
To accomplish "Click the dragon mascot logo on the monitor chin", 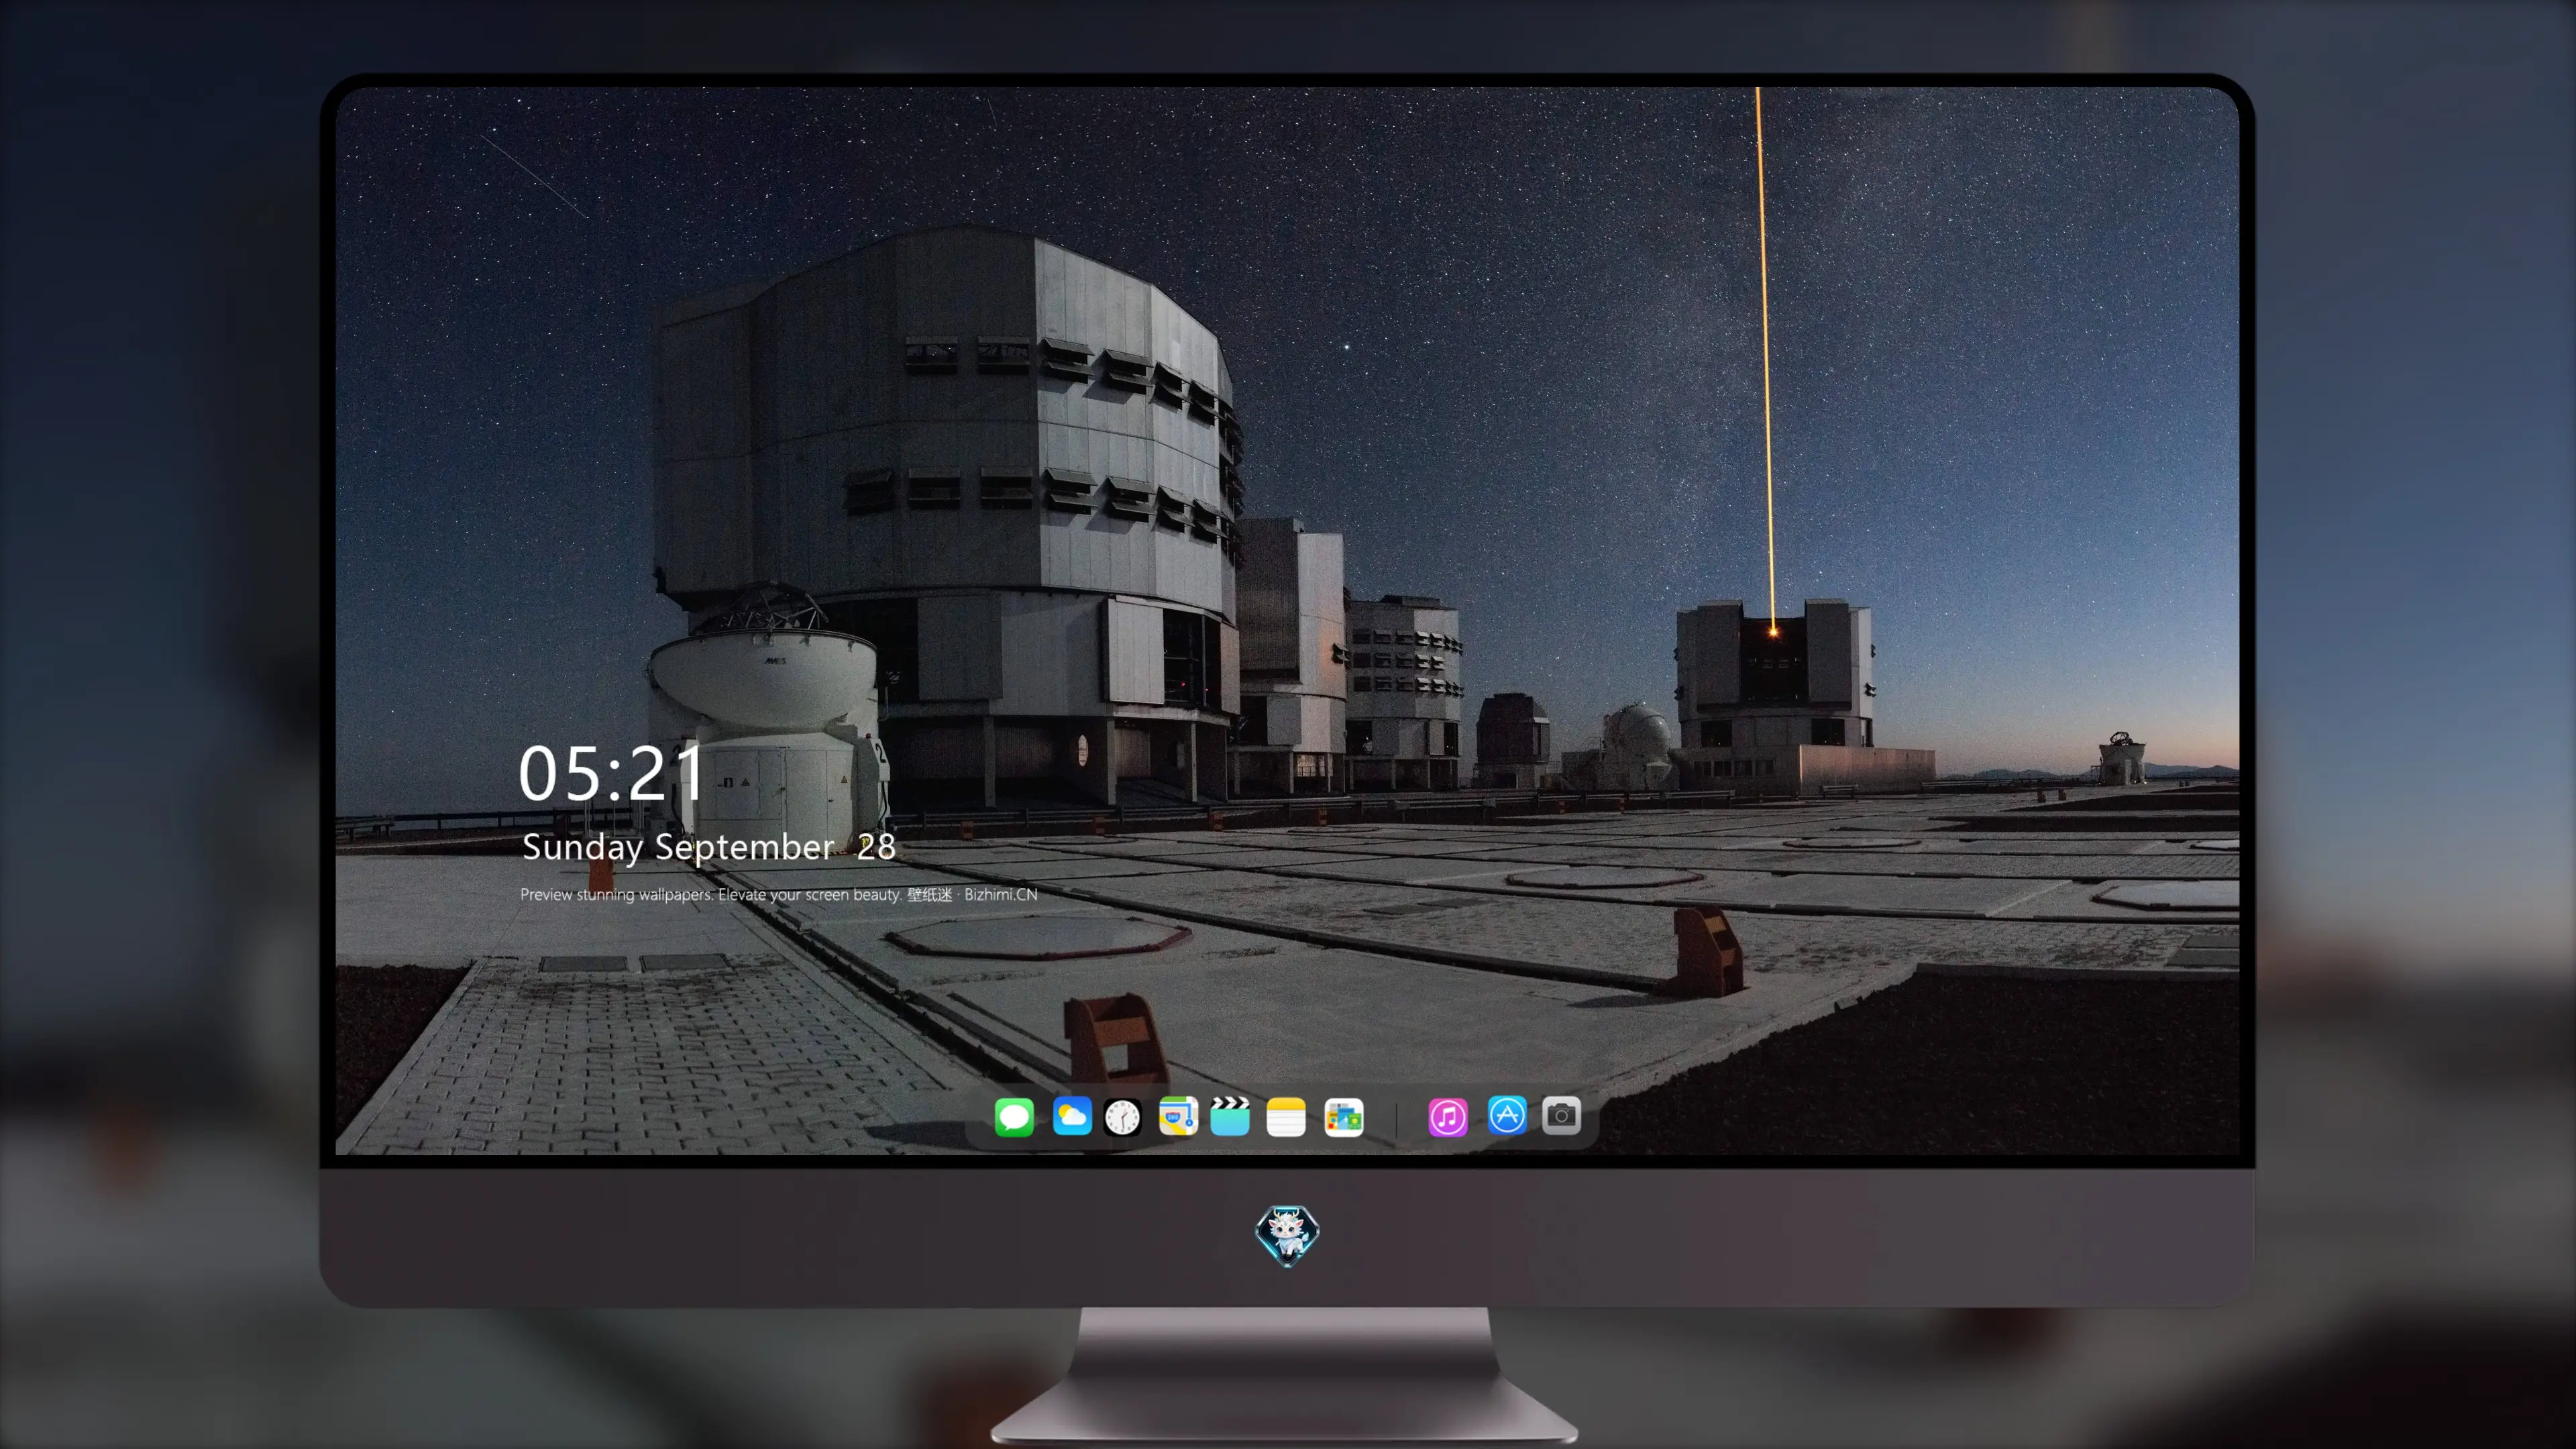I will point(1287,1236).
